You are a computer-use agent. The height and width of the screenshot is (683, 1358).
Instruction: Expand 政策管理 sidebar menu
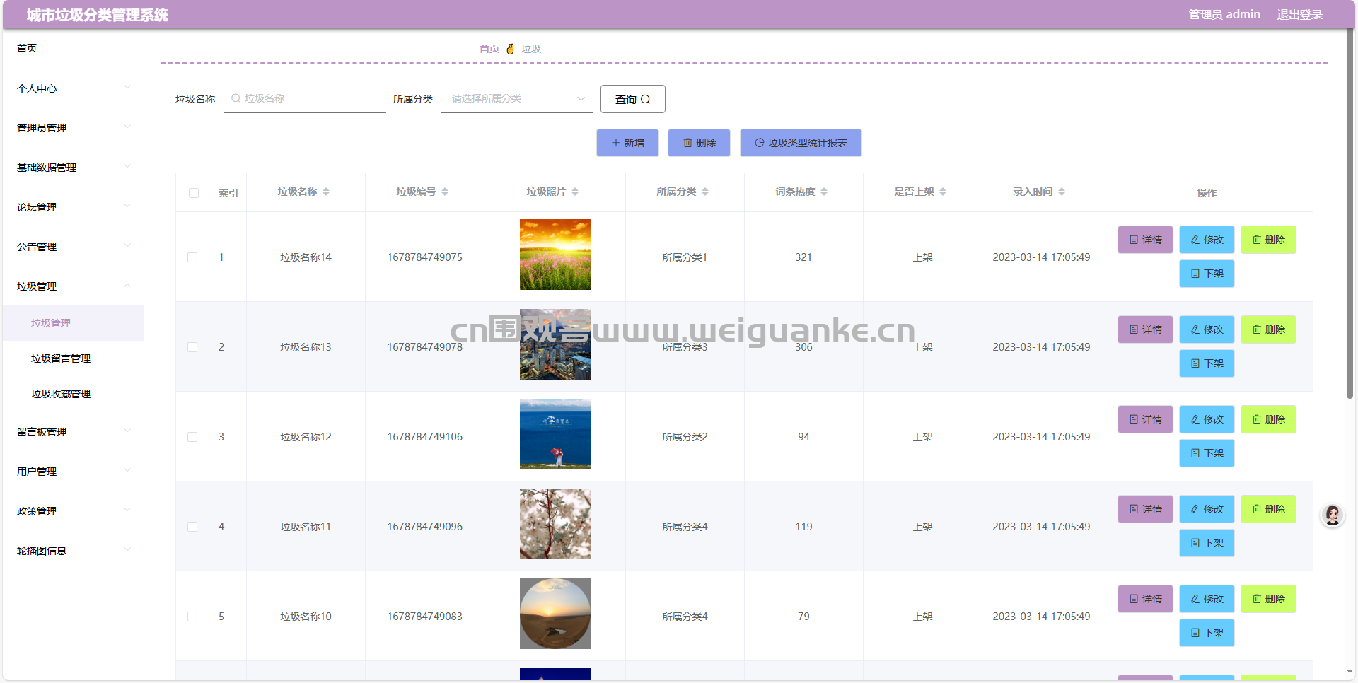tap(74, 511)
